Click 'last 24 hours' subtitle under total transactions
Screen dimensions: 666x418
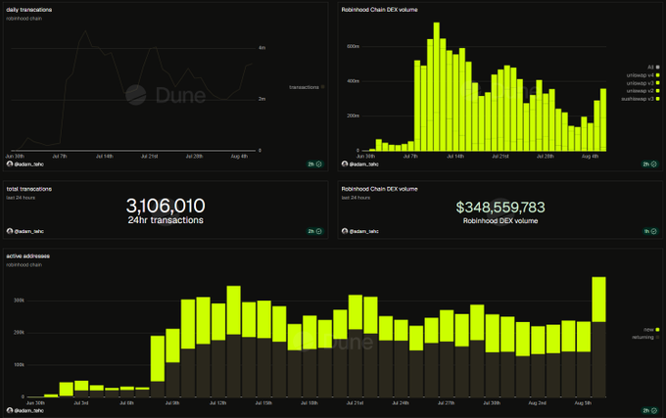click(x=21, y=198)
